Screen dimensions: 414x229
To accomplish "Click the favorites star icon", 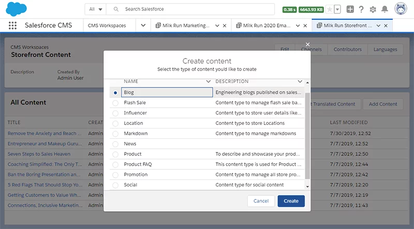I will pos(330,9).
